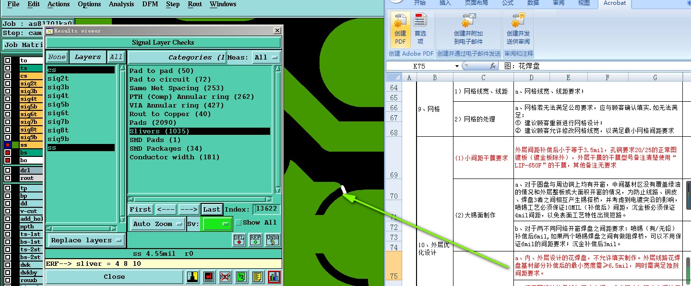This screenshot has width=691, height=286.
Task: Click the 创建 PDF ribbon icon in Excel
Action: pyautogui.click(x=400, y=29)
